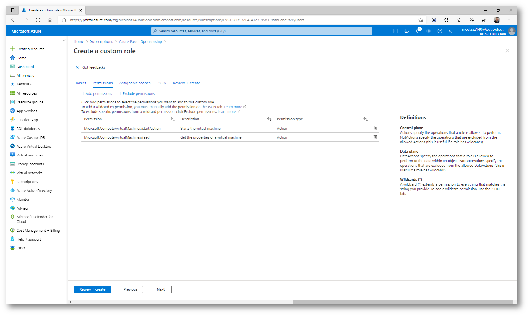Collapse the left sidebar menu
Viewport: 529px width, 316px height.
pos(64,40)
